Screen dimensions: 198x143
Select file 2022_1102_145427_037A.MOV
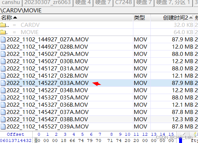(x=48, y=112)
